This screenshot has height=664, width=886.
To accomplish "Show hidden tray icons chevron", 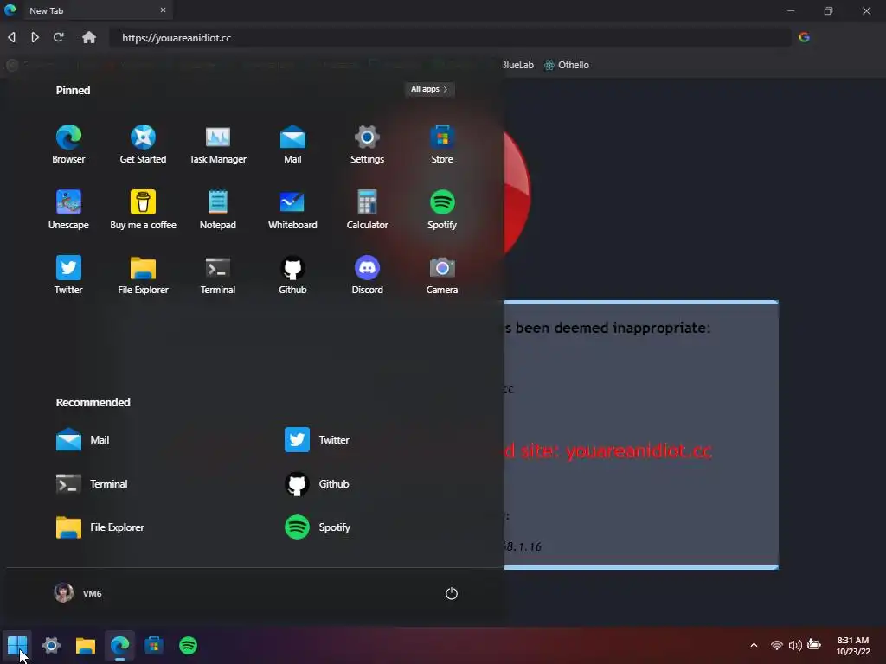I will 754,645.
